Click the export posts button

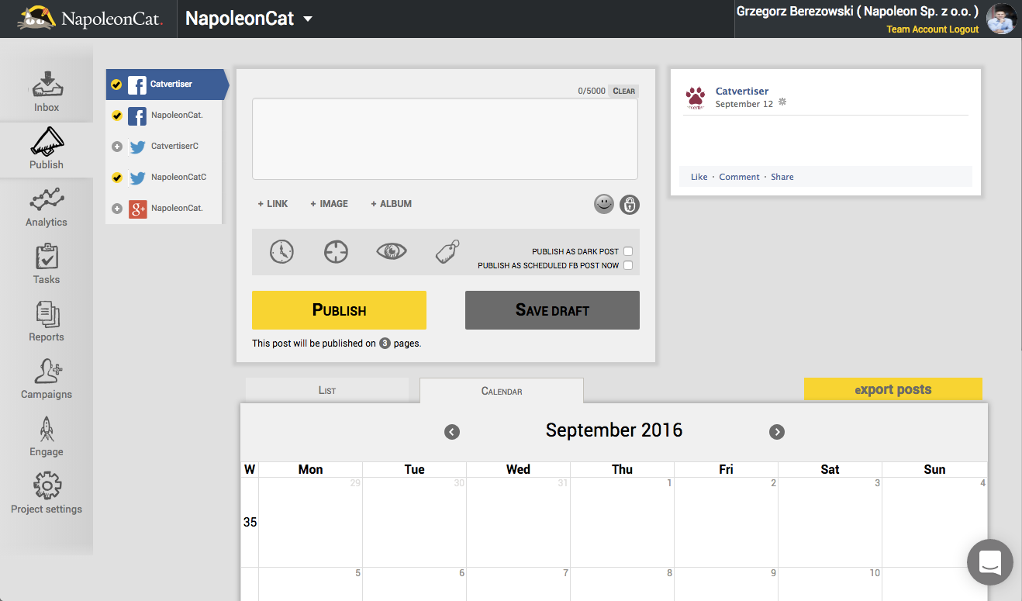click(x=893, y=389)
